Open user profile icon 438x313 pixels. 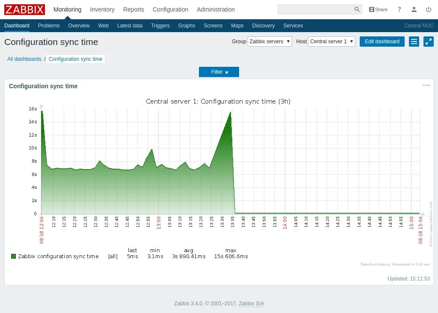pos(414,9)
